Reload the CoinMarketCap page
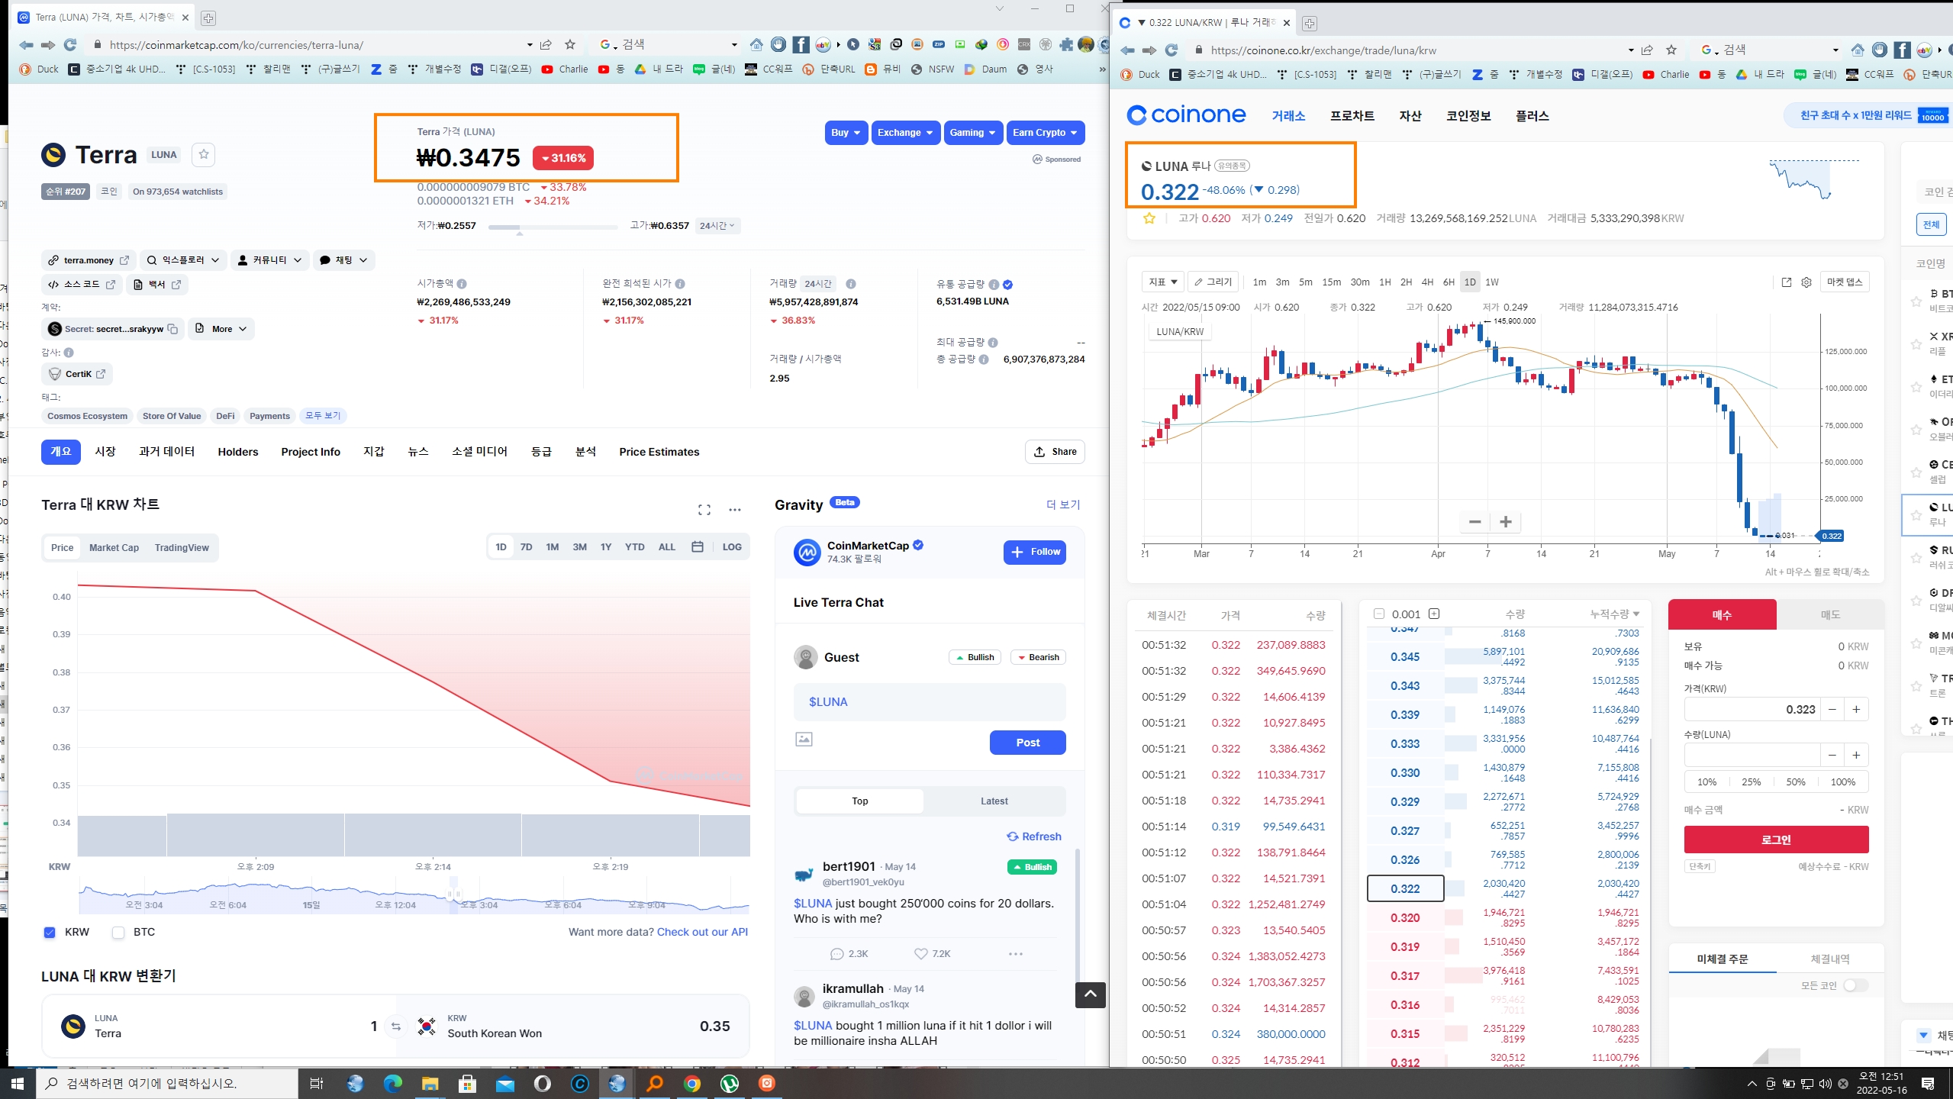The image size is (1953, 1099). [70, 45]
